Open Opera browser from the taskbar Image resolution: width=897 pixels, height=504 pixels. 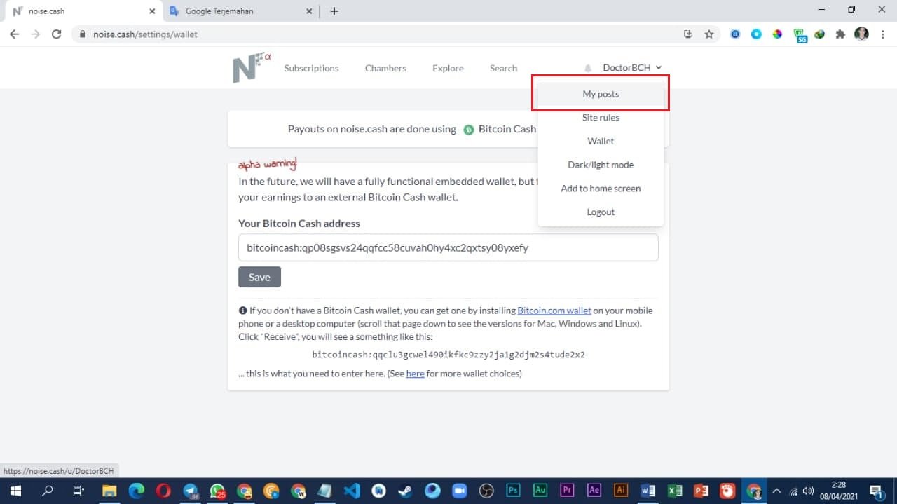tap(163, 491)
